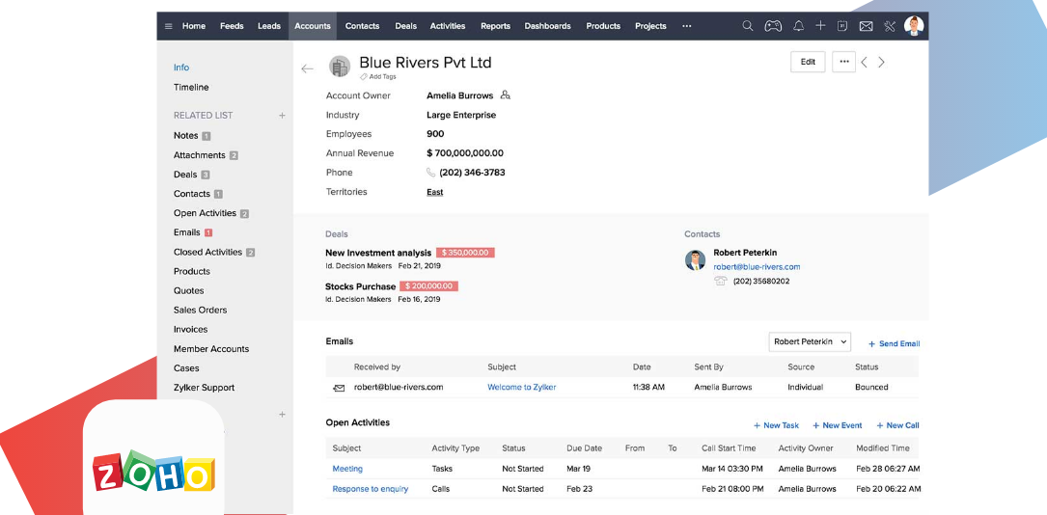Switch to the Dashboards tab
The image size is (1047, 515).
pyautogui.click(x=547, y=26)
